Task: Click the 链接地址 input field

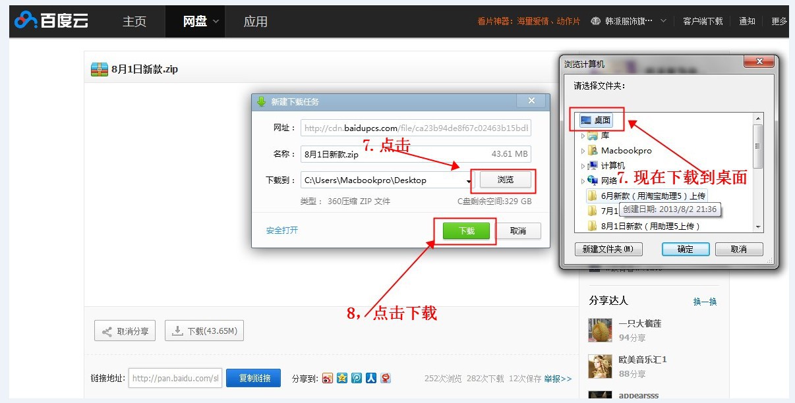Action: tap(175, 378)
